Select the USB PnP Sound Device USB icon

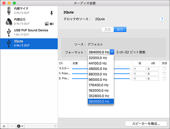(9, 32)
